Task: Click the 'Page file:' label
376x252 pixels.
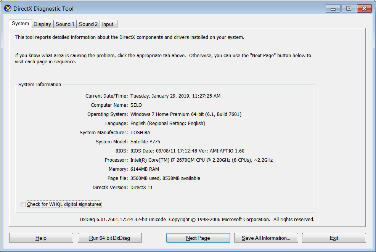Action: [118, 178]
